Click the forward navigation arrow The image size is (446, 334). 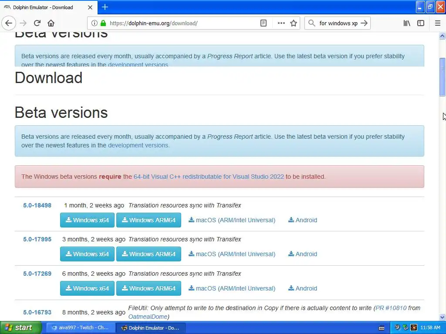(x=24, y=23)
